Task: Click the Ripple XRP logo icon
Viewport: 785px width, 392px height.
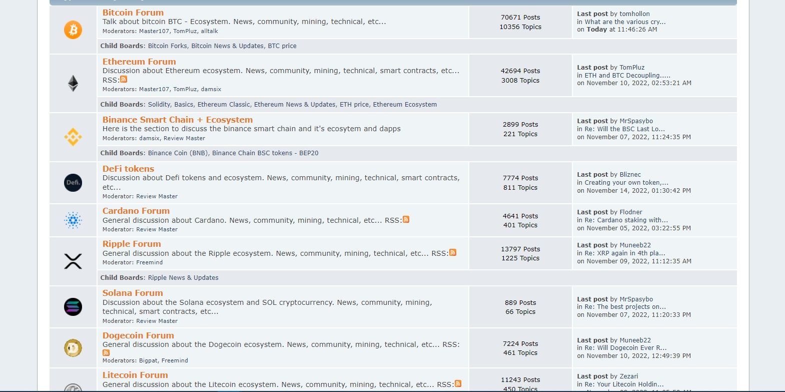Action: pos(73,261)
